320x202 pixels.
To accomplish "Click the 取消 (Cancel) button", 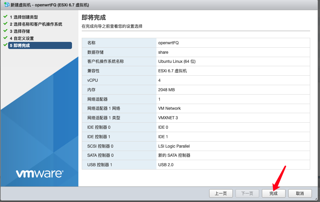I will pyautogui.click(x=300, y=194).
